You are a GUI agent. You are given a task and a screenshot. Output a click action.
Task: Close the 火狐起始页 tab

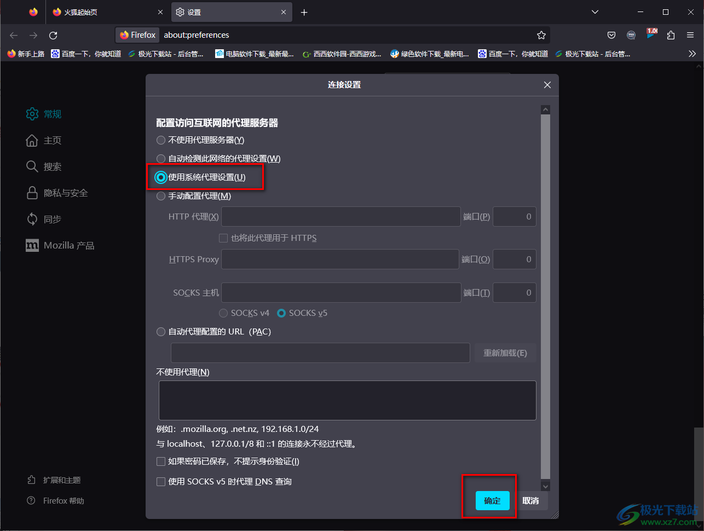pos(160,12)
